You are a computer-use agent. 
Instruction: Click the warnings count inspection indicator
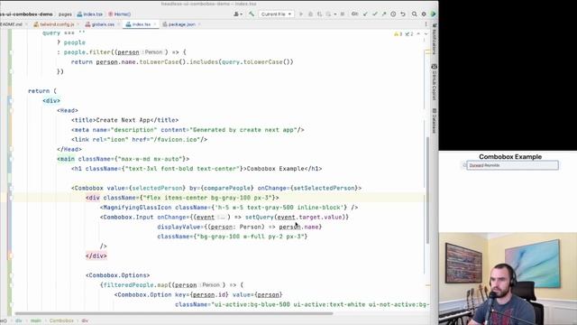click(398, 34)
